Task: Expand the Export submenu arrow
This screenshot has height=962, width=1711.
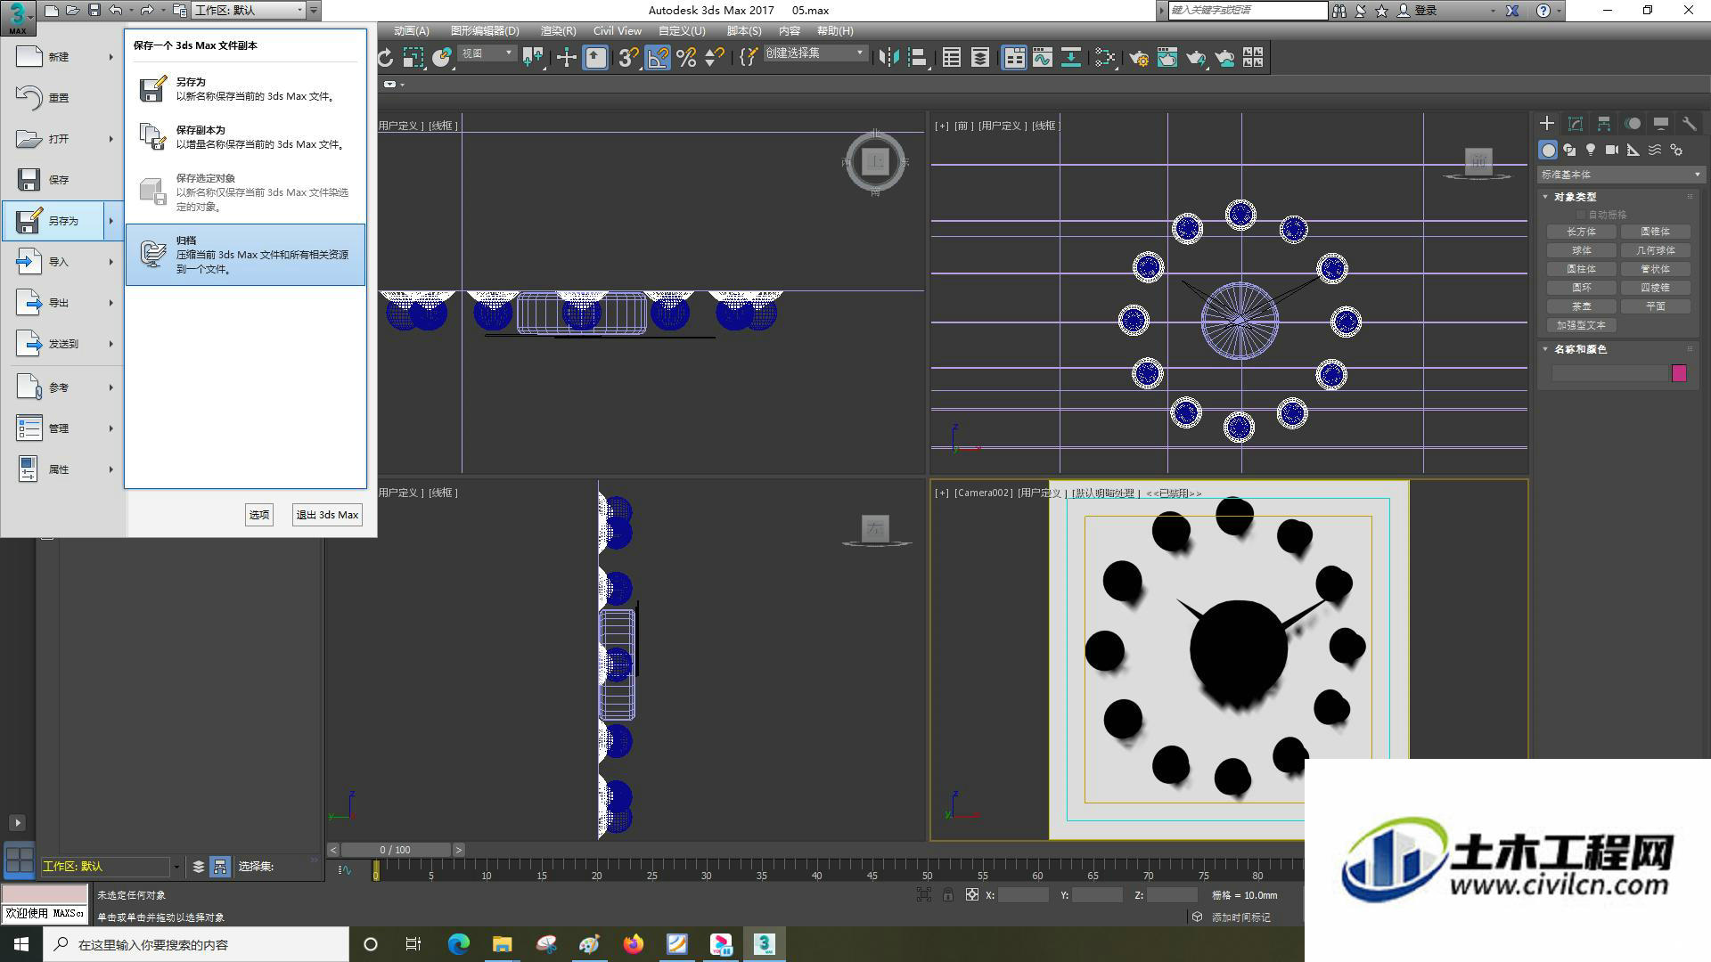Action: pyautogui.click(x=111, y=303)
